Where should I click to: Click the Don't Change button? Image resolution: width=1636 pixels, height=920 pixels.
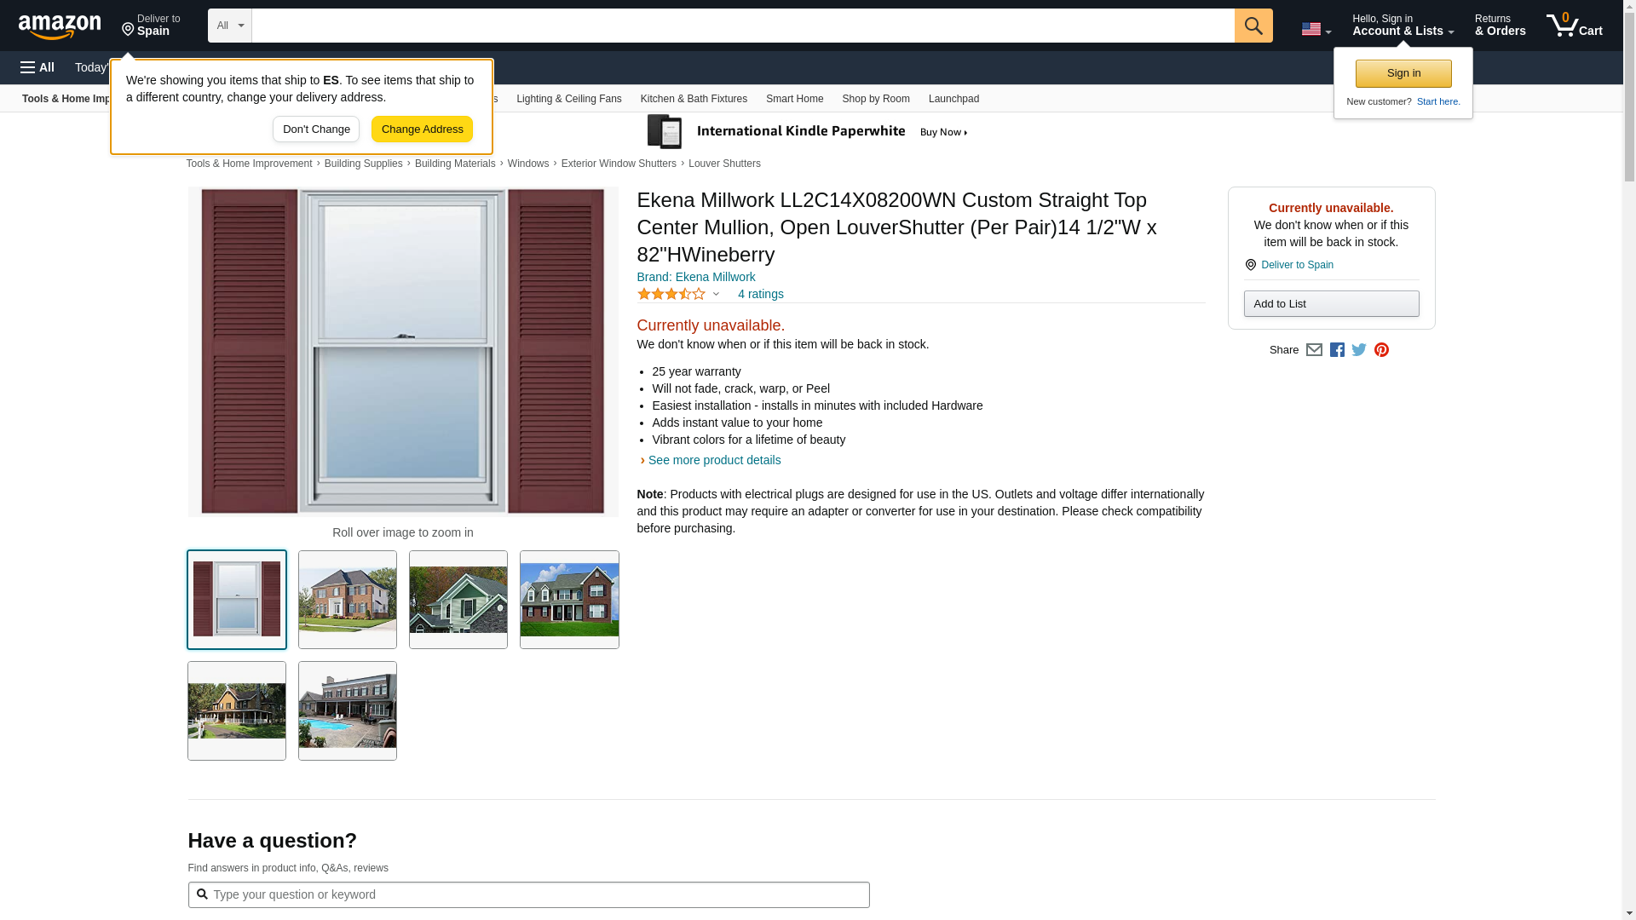click(315, 129)
